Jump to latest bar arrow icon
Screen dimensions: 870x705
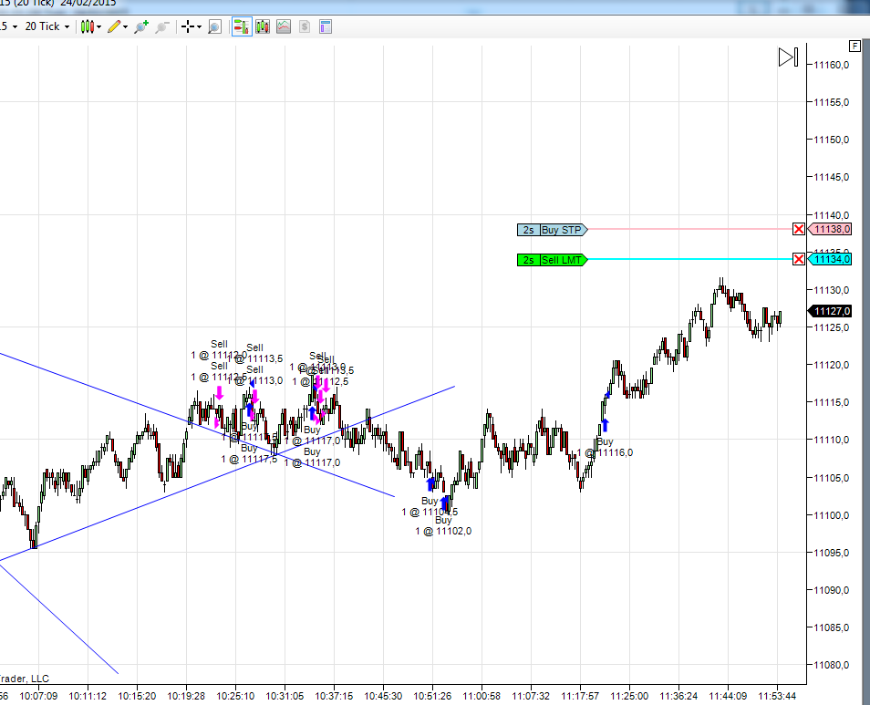pyautogui.click(x=789, y=57)
